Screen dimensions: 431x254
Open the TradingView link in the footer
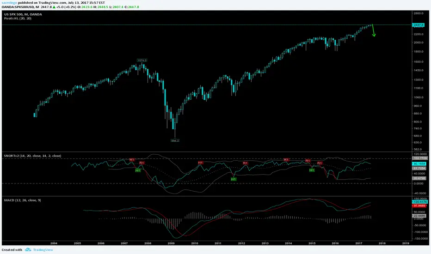click(43, 249)
